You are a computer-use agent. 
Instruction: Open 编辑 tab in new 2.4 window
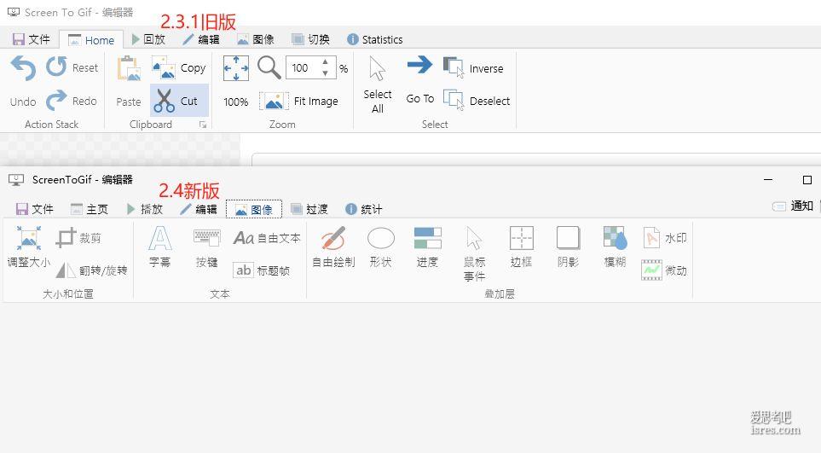click(x=199, y=210)
